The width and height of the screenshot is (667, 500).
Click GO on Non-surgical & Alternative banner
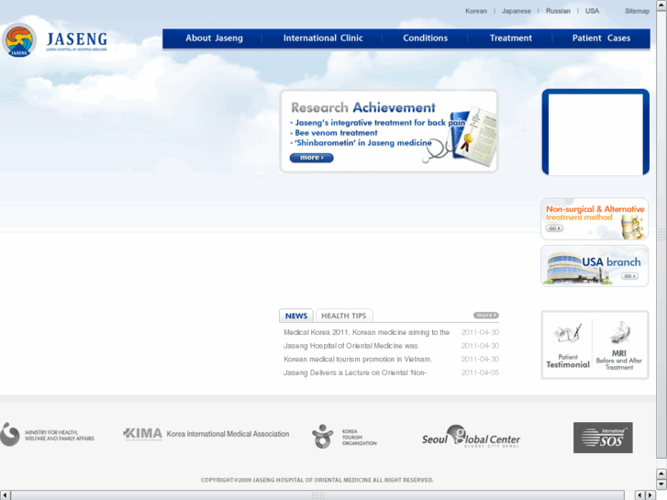point(554,228)
